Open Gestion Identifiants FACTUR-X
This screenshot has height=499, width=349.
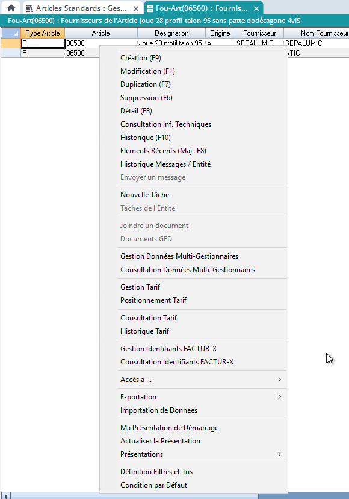168,349
